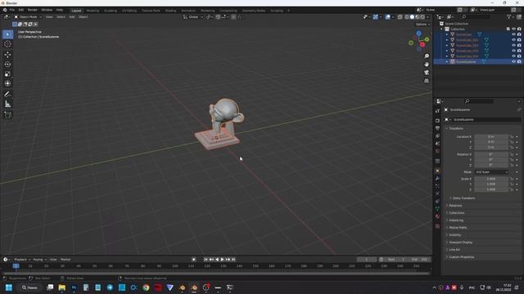
Task: Select the Annotate tool
Action: pos(7,95)
